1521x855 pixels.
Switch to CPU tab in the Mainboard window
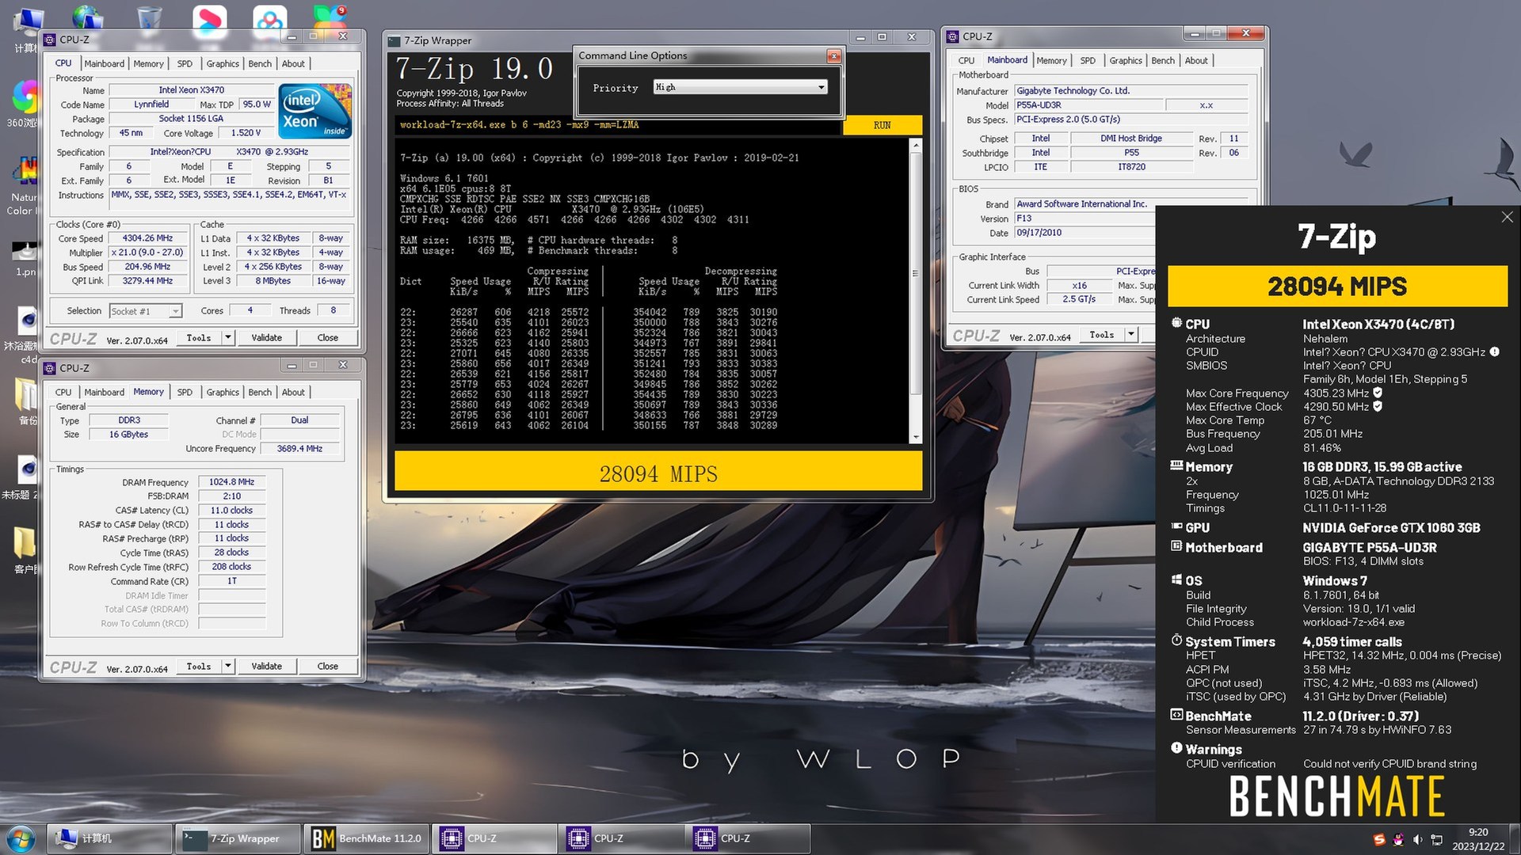966,61
